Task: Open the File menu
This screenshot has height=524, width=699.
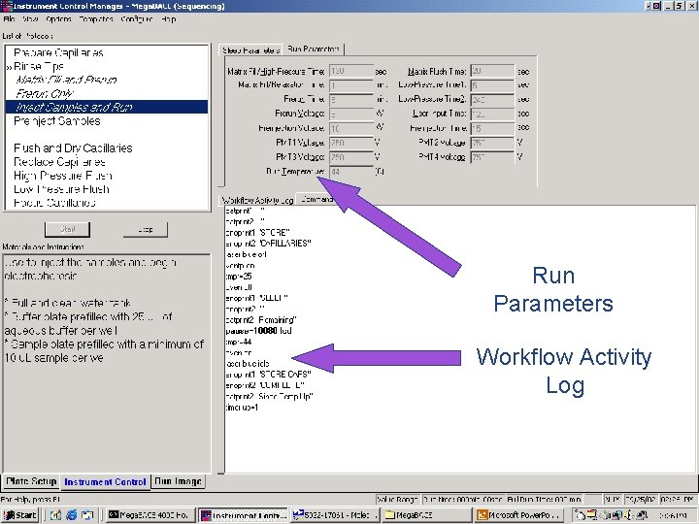Action: point(9,19)
